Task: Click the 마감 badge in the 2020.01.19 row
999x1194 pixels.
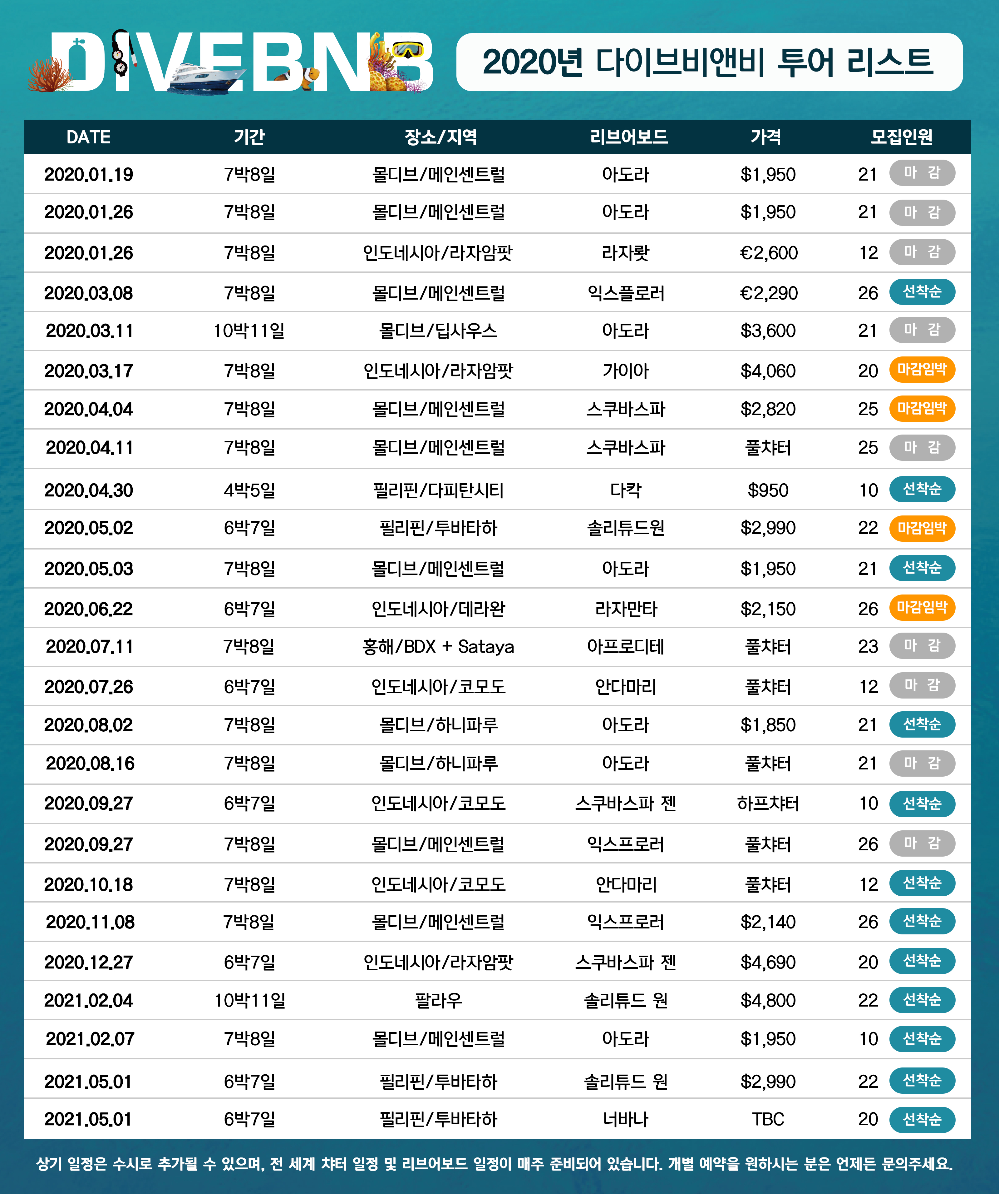Action: tap(922, 173)
